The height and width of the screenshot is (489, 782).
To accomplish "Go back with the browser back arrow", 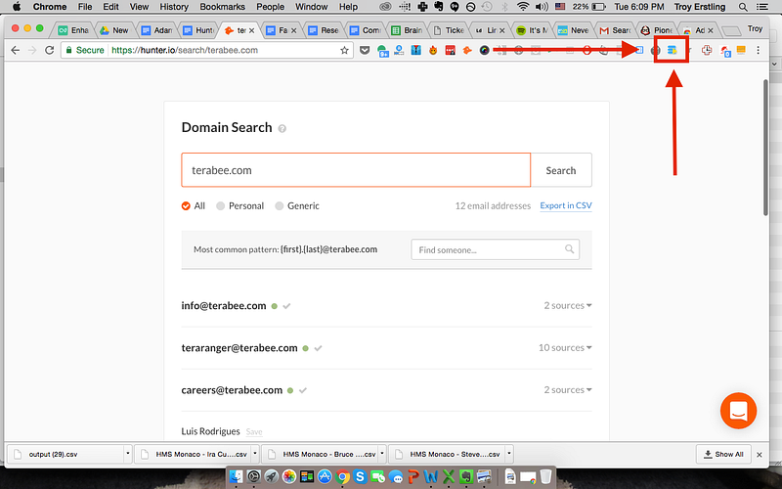I will point(16,50).
